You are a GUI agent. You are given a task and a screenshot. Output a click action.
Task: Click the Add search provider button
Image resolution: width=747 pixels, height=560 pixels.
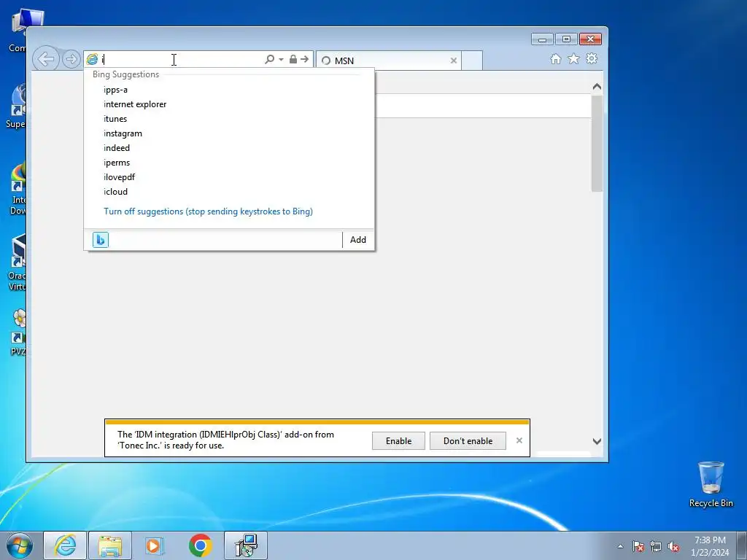(357, 239)
